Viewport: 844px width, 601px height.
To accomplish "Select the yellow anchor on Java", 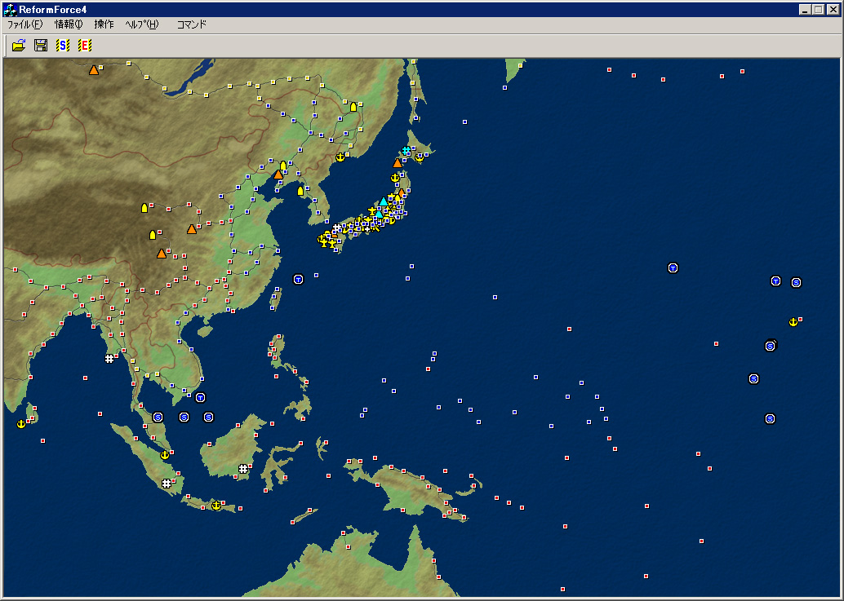I will tap(216, 506).
